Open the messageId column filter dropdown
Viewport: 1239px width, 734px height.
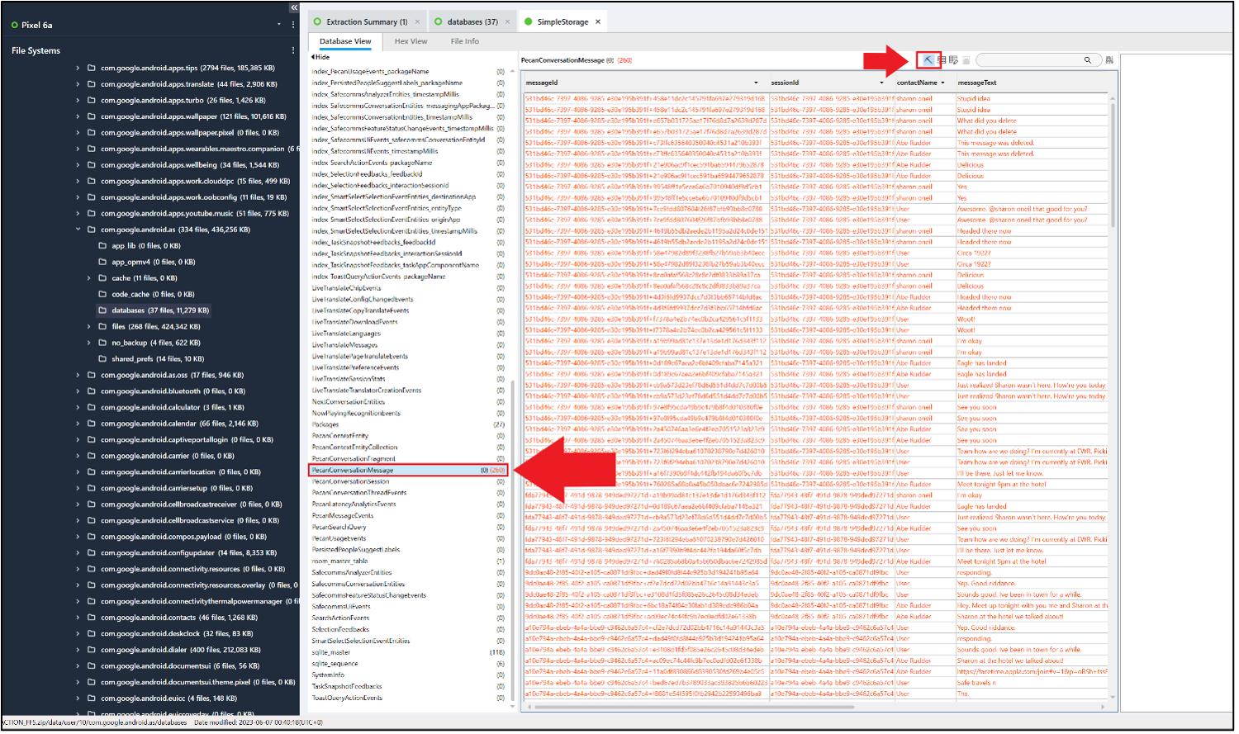coord(756,83)
